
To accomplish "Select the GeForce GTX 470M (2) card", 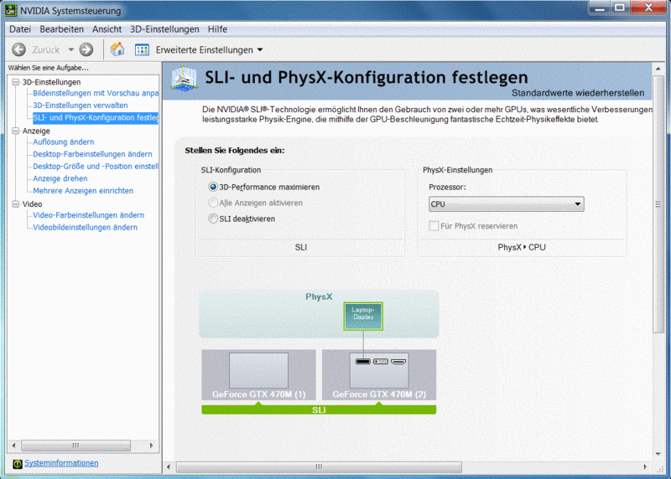I will click(x=379, y=374).
